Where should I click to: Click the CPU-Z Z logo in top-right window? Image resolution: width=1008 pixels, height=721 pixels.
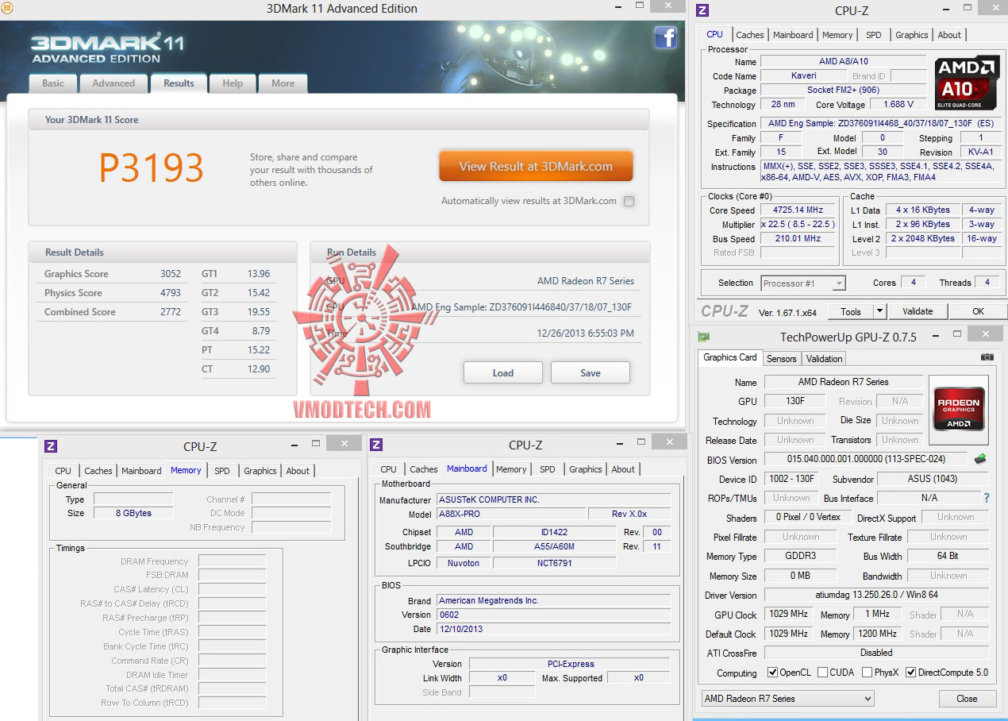point(702,10)
